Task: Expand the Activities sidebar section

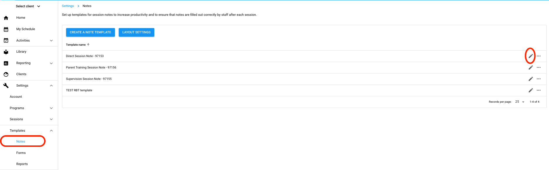Action: (51, 41)
